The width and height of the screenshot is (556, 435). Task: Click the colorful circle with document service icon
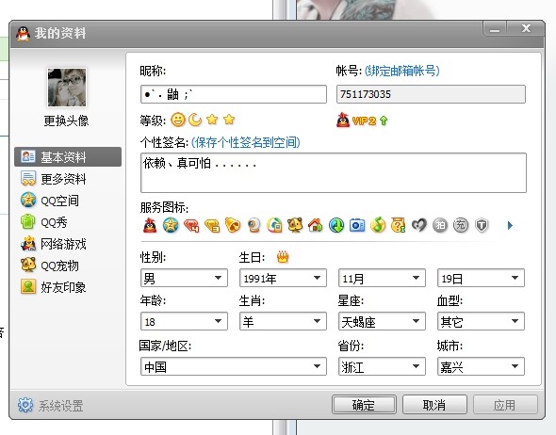274,225
